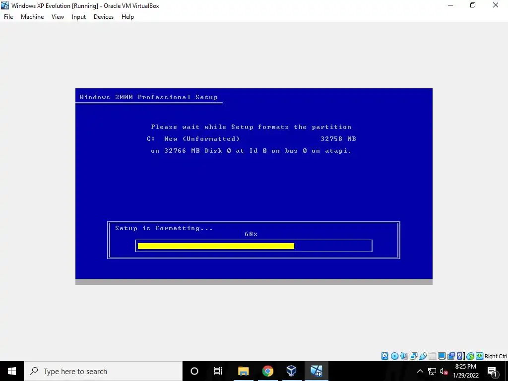The width and height of the screenshot is (508, 381).
Task: Click the virtualization CPU features indicator
Action: (460, 356)
